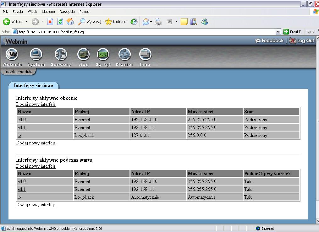Log out of Webmin

(x=301, y=40)
